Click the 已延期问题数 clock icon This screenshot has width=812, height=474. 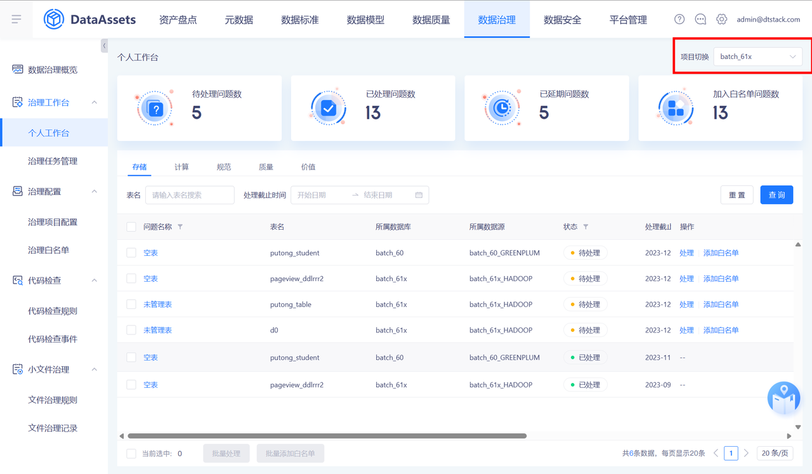tap(501, 109)
